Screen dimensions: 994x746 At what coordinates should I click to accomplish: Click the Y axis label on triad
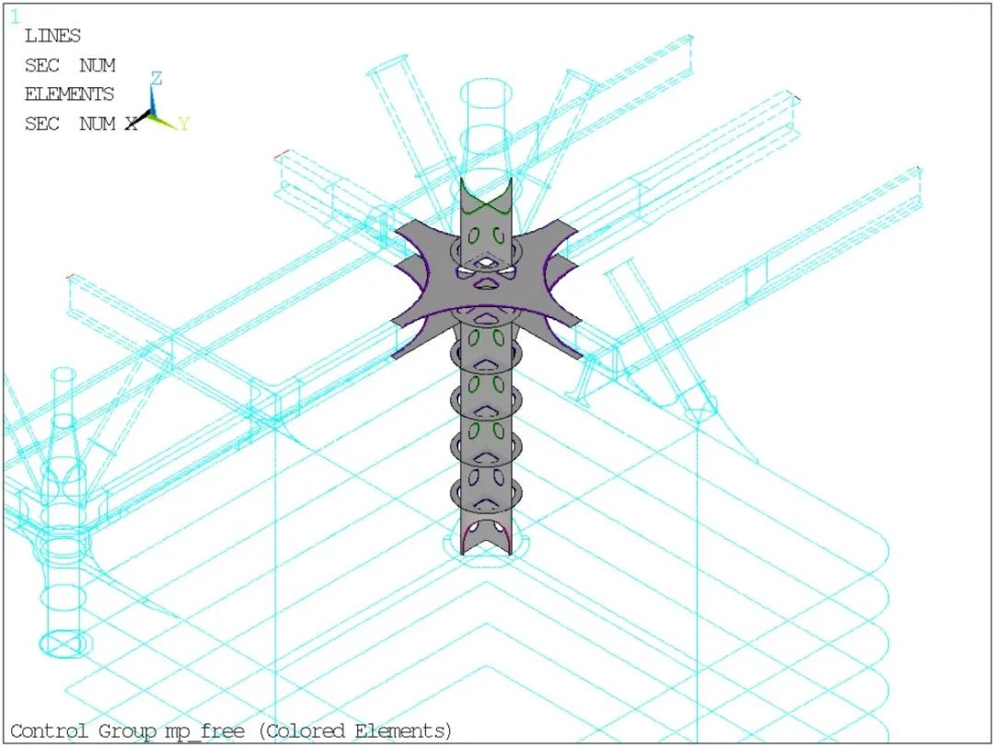184,124
